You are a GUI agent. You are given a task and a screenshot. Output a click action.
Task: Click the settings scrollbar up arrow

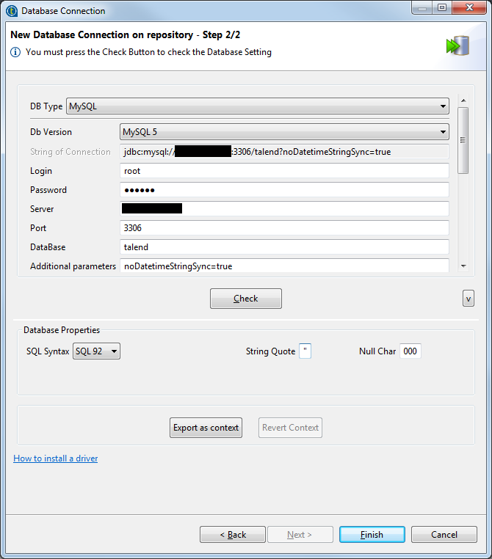(x=463, y=101)
